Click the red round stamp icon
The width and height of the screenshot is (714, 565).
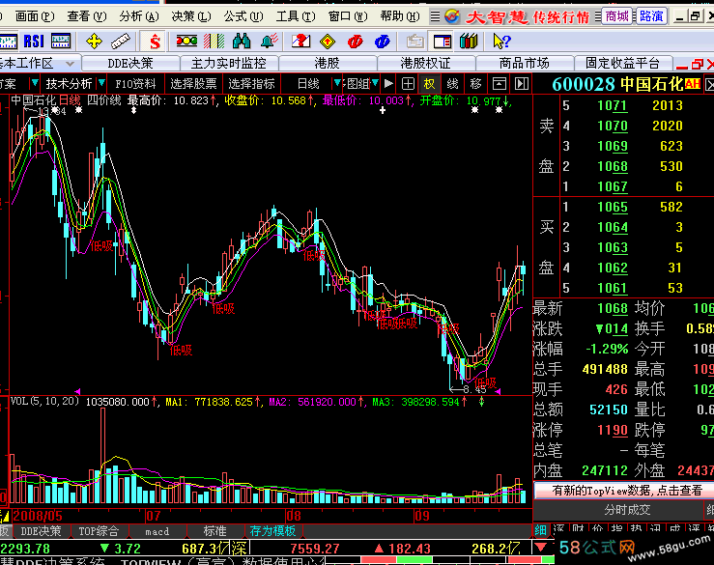356,42
